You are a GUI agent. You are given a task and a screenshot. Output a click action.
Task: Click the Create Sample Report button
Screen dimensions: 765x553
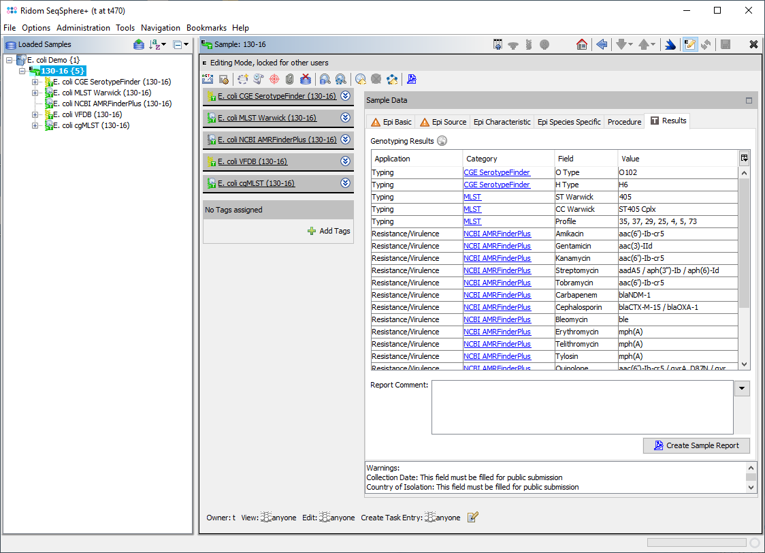click(x=696, y=445)
